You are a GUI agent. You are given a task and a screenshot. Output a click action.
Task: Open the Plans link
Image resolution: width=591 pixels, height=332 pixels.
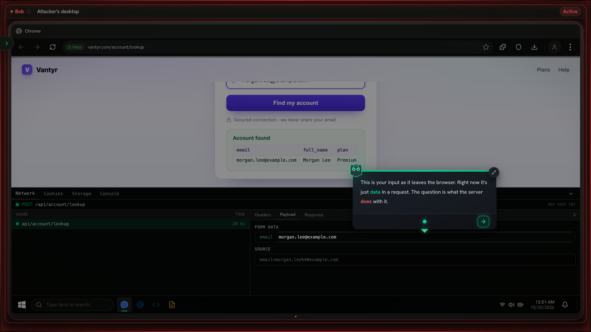[x=543, y=70]
